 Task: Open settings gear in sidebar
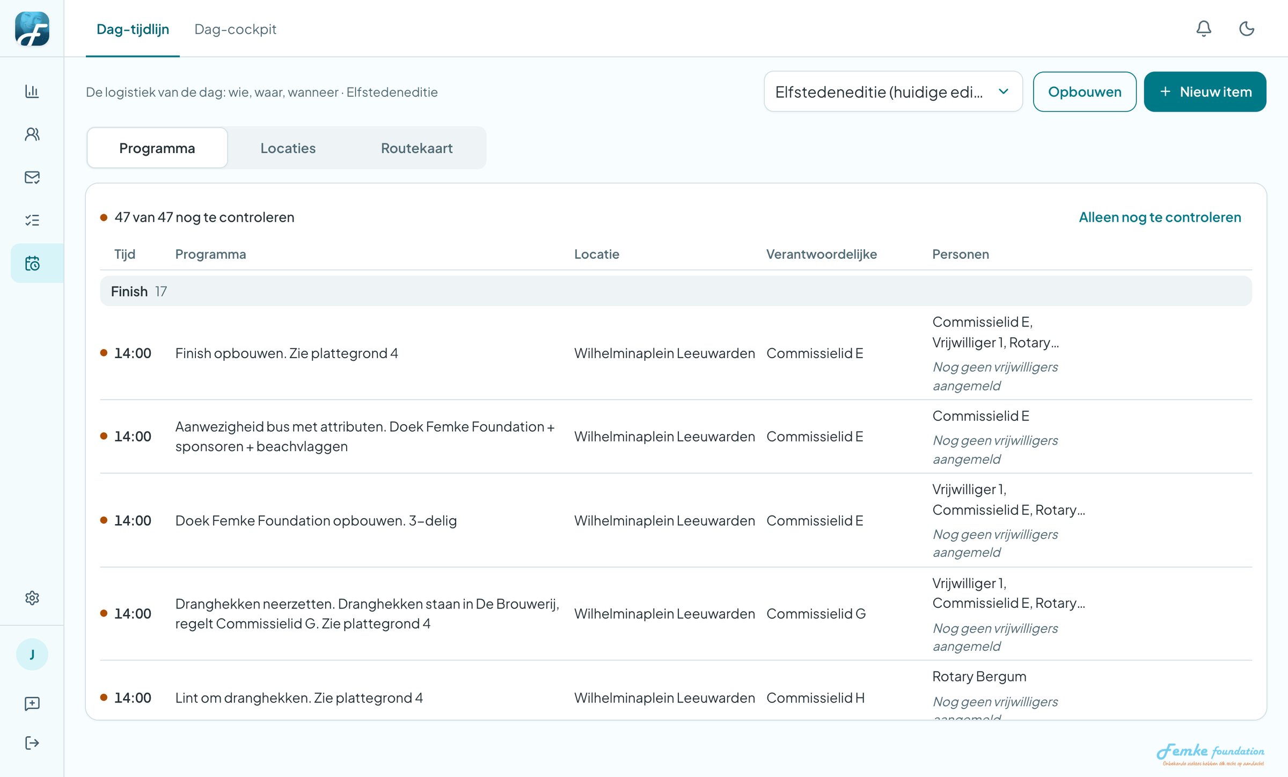click(x=32, y=598)
